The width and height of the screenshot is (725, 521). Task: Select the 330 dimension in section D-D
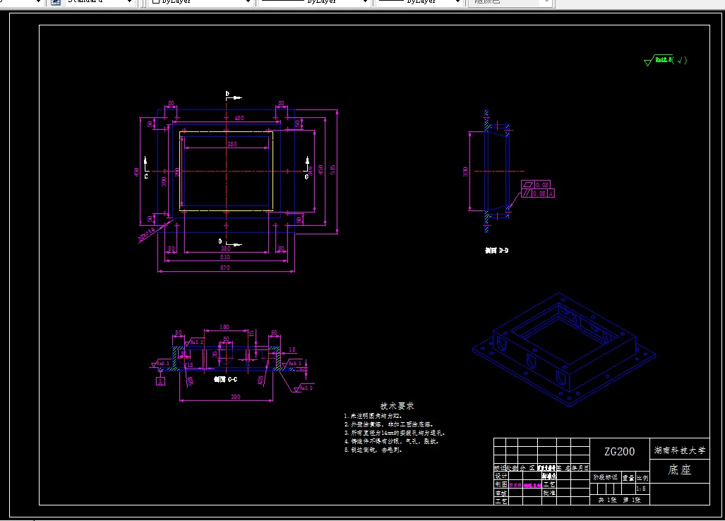[465, 172]
